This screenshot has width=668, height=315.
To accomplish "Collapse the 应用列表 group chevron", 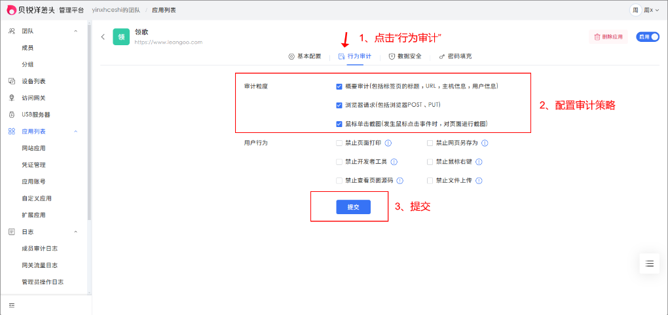I will click(76, 131).
